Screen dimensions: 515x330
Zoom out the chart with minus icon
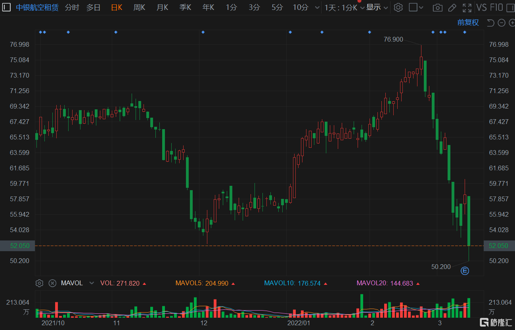pyautogui.click(x=501, y=23)
